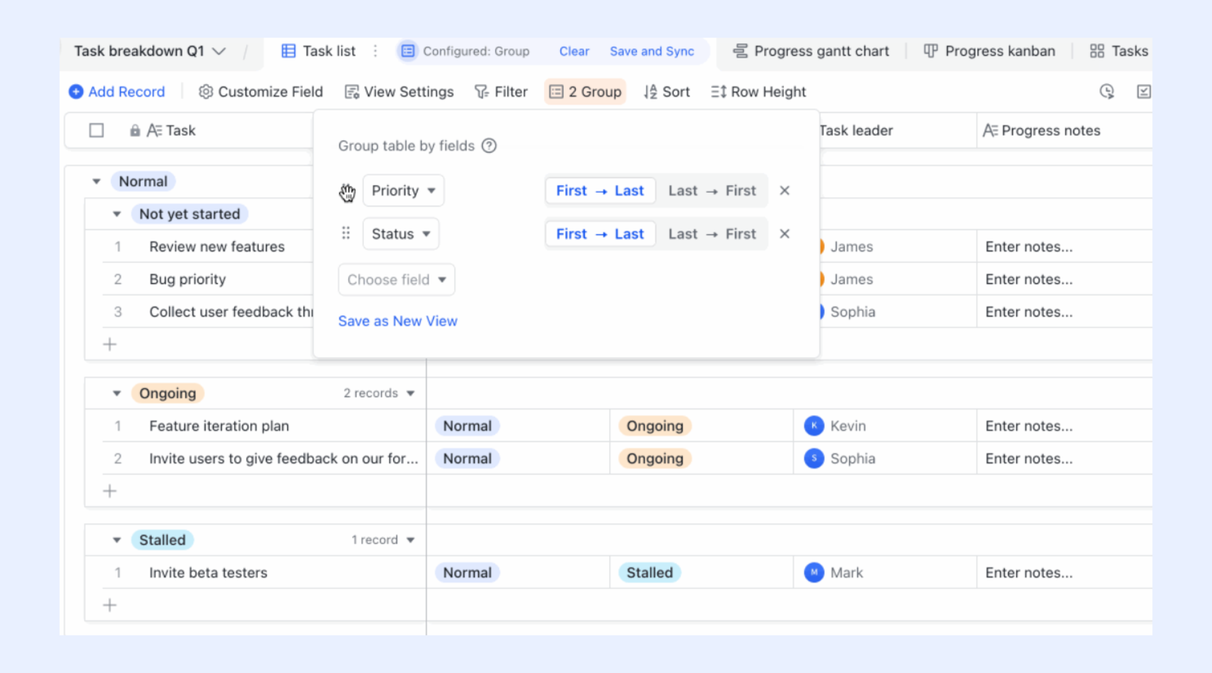The image size is (1212, 673).
Task: Click the Add Record button label
Action: pyautogui.click(x=127, y=91)
